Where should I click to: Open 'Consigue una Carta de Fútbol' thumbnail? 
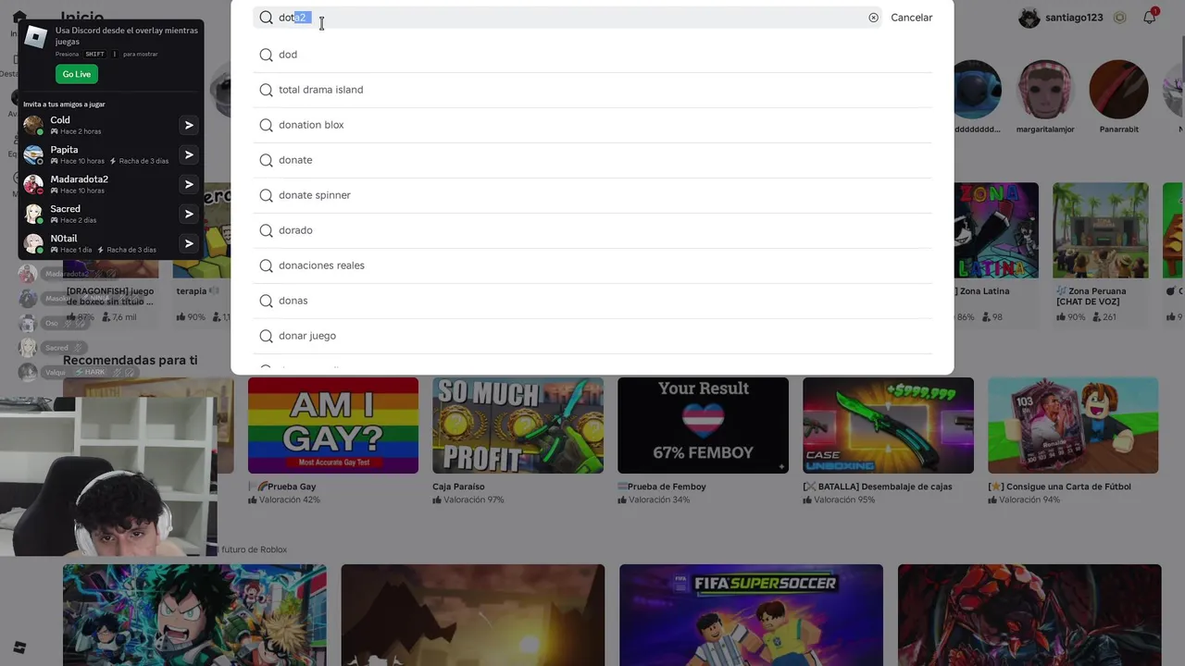point(1073,425)
